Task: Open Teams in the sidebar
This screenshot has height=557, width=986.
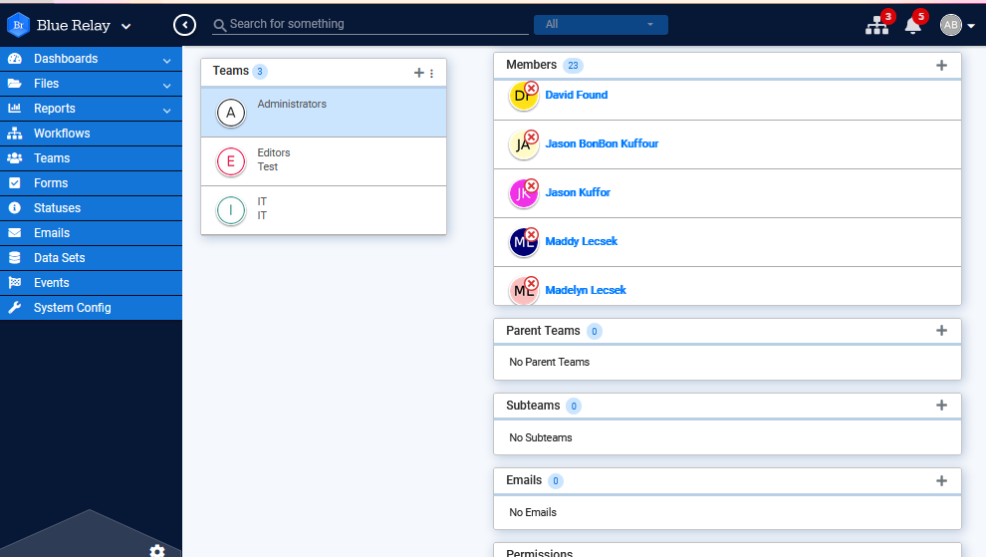Action: (x=92, y=158)
